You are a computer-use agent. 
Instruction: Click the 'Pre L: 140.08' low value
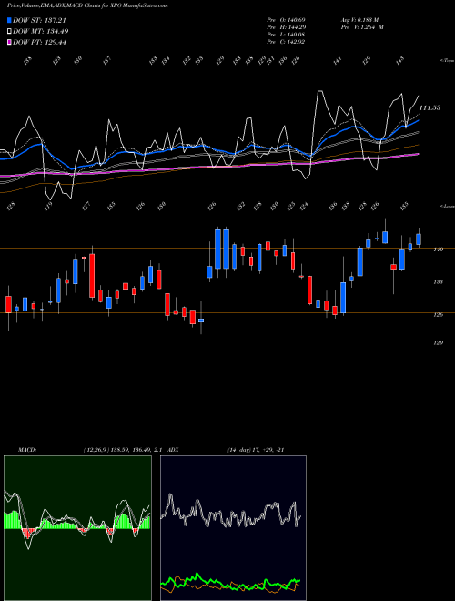pos(286,35)
